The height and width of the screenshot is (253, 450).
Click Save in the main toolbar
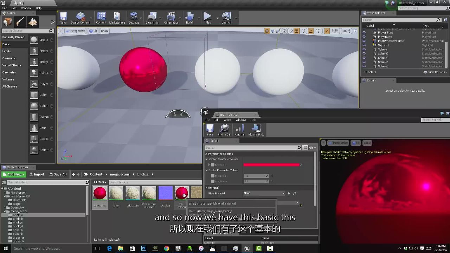tap(63, 18)
